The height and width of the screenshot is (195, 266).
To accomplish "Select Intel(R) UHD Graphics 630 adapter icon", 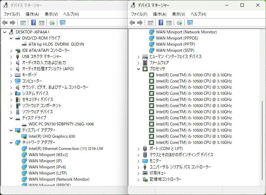I will pyautogui.click(x=24, y=136).
